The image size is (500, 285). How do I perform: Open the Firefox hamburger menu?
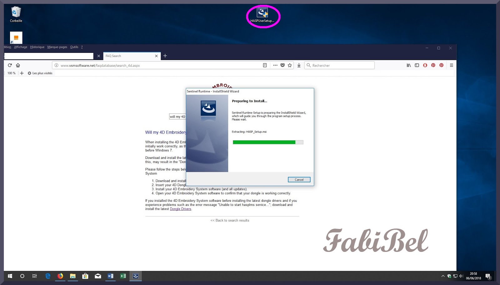(451, 65)
